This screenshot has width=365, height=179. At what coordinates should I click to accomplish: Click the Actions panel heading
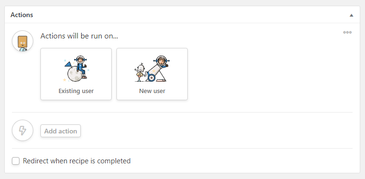[x=22, y=15]
